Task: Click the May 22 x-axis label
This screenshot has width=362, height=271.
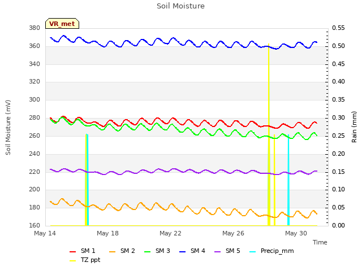Action: tap(170, 233)
